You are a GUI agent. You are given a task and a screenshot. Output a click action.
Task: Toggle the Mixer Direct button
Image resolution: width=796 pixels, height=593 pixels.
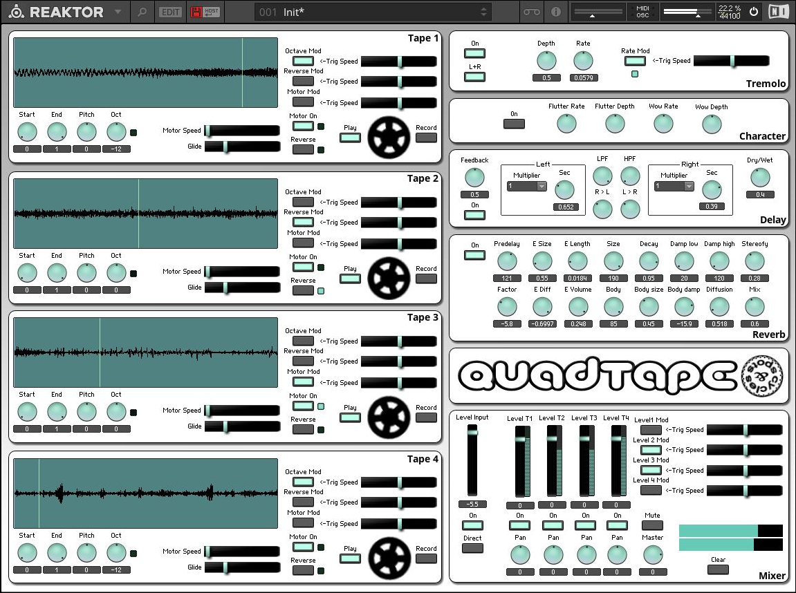[x=472, y=548]
